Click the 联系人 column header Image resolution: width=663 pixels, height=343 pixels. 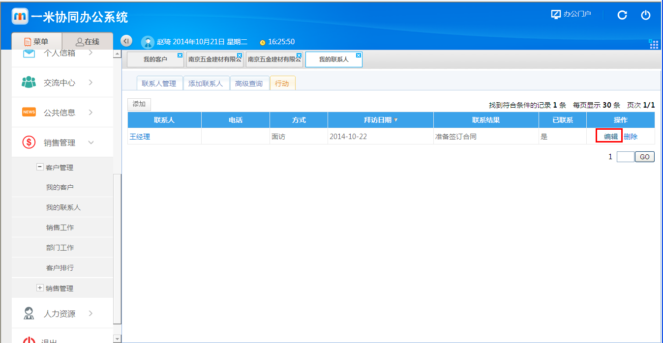(x=164, y=120)
